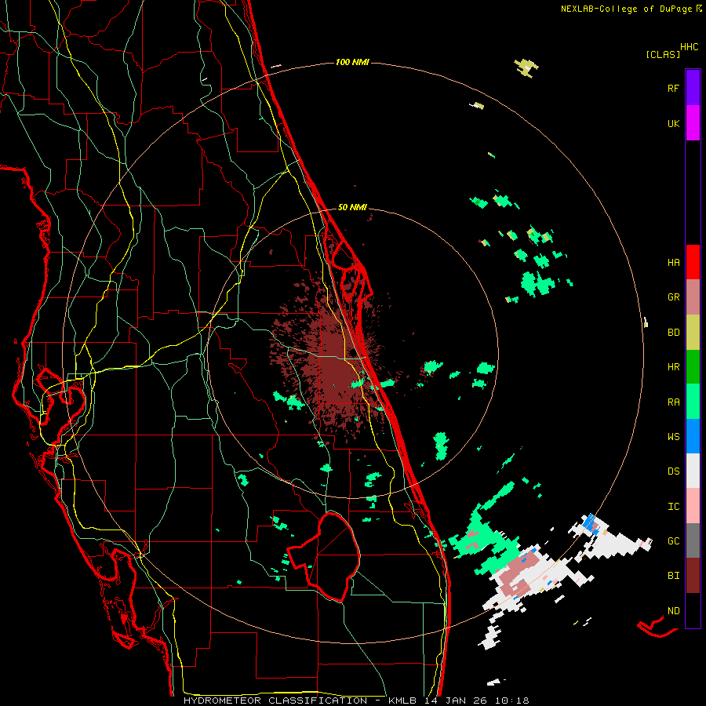This screenshot has width=706, height=706.
Task: Click the 'GC' legend label
Action: pyautogui.click(x=673, y=540)
